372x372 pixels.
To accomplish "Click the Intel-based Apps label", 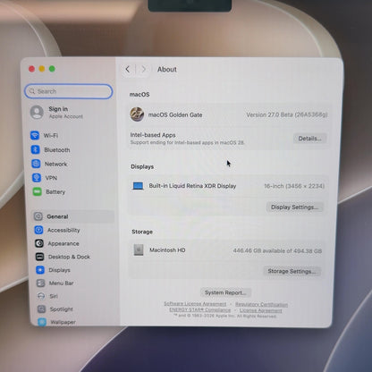I will point(153,135).
